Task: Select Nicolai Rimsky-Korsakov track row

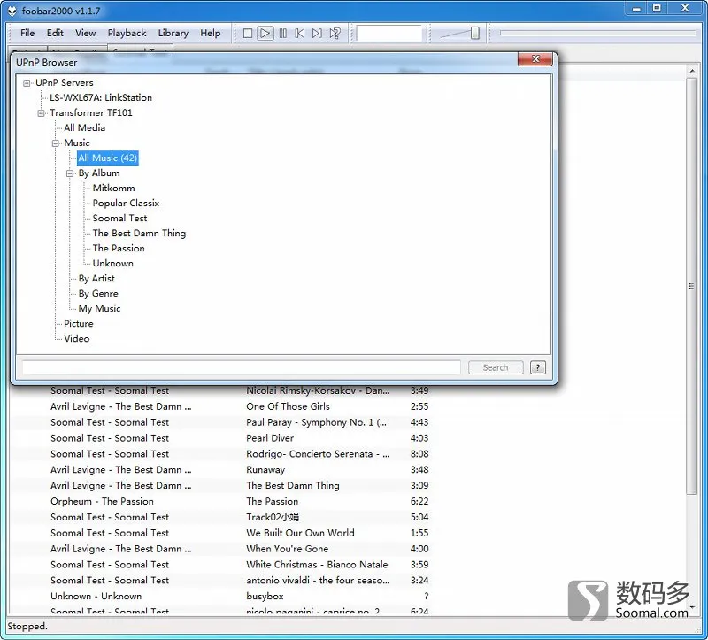Action: (220, 391)
